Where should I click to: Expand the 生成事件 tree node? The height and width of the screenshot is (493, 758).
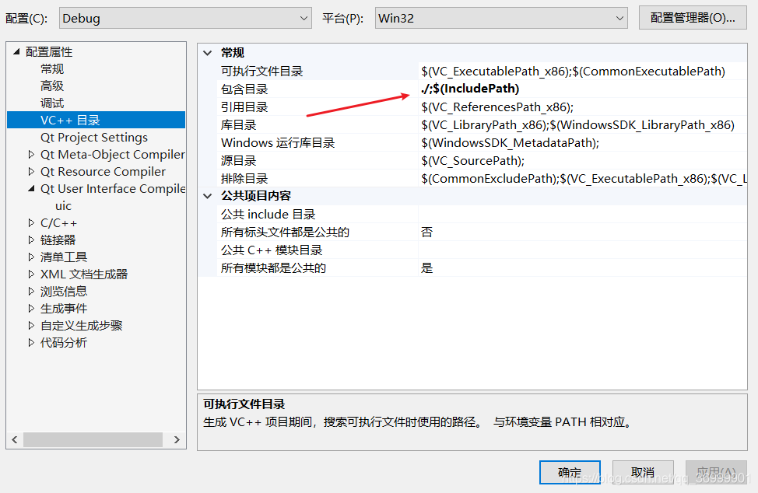[31, 309]
